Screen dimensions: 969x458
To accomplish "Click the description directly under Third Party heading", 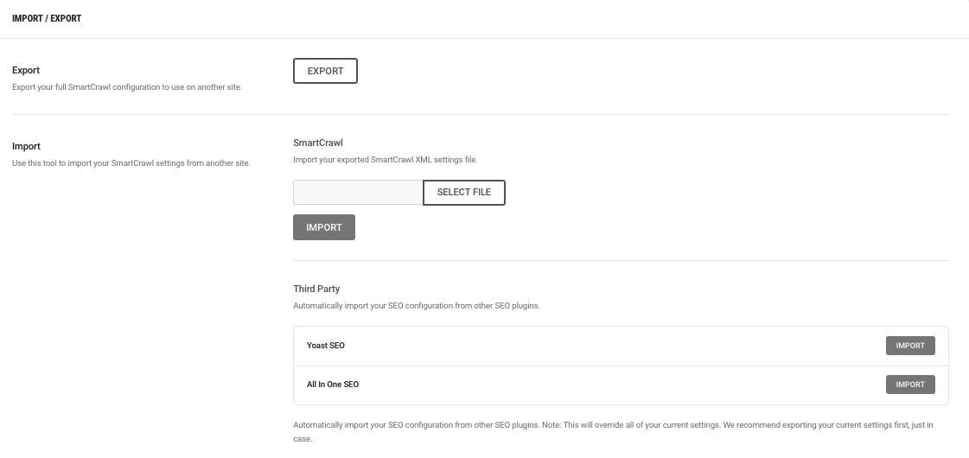I will pos(417,305).
